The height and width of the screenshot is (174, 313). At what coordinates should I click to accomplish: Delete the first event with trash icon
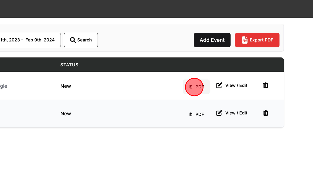point(265,85)
